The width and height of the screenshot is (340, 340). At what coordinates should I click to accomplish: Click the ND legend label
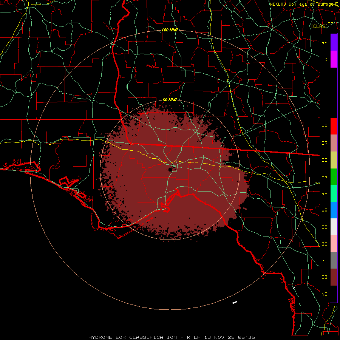324,294
